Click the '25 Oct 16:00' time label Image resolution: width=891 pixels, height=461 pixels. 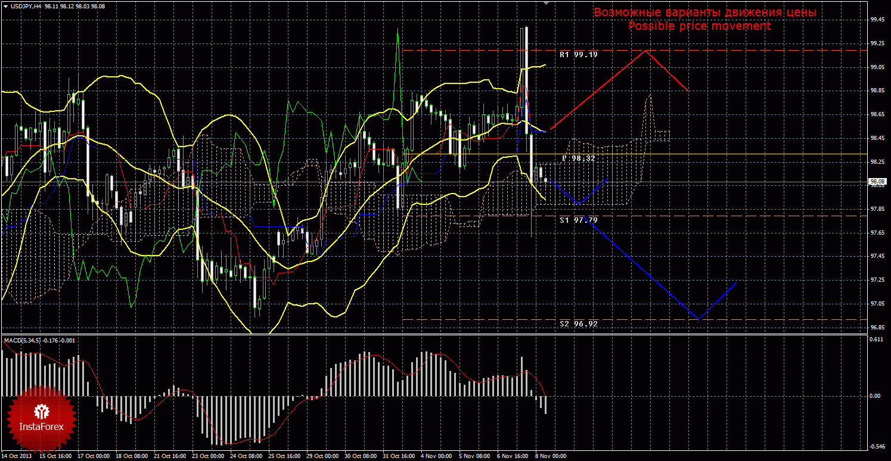tap(285, 457)
